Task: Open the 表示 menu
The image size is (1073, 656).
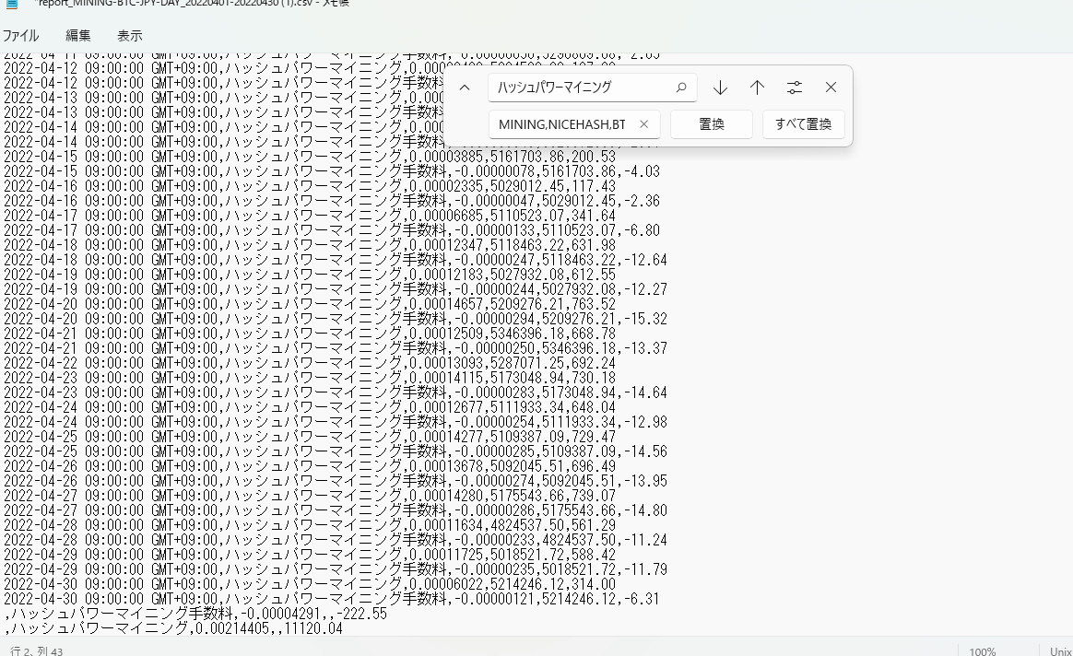Action: pyautogui.click(x=129, y=36)
